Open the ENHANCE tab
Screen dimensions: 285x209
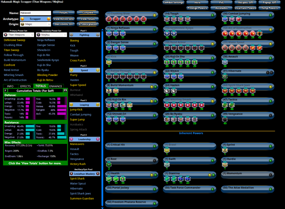56,86
